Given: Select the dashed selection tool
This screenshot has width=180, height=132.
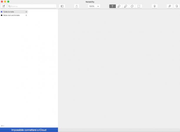Looking at the screenshot, I should coord(139,6).
